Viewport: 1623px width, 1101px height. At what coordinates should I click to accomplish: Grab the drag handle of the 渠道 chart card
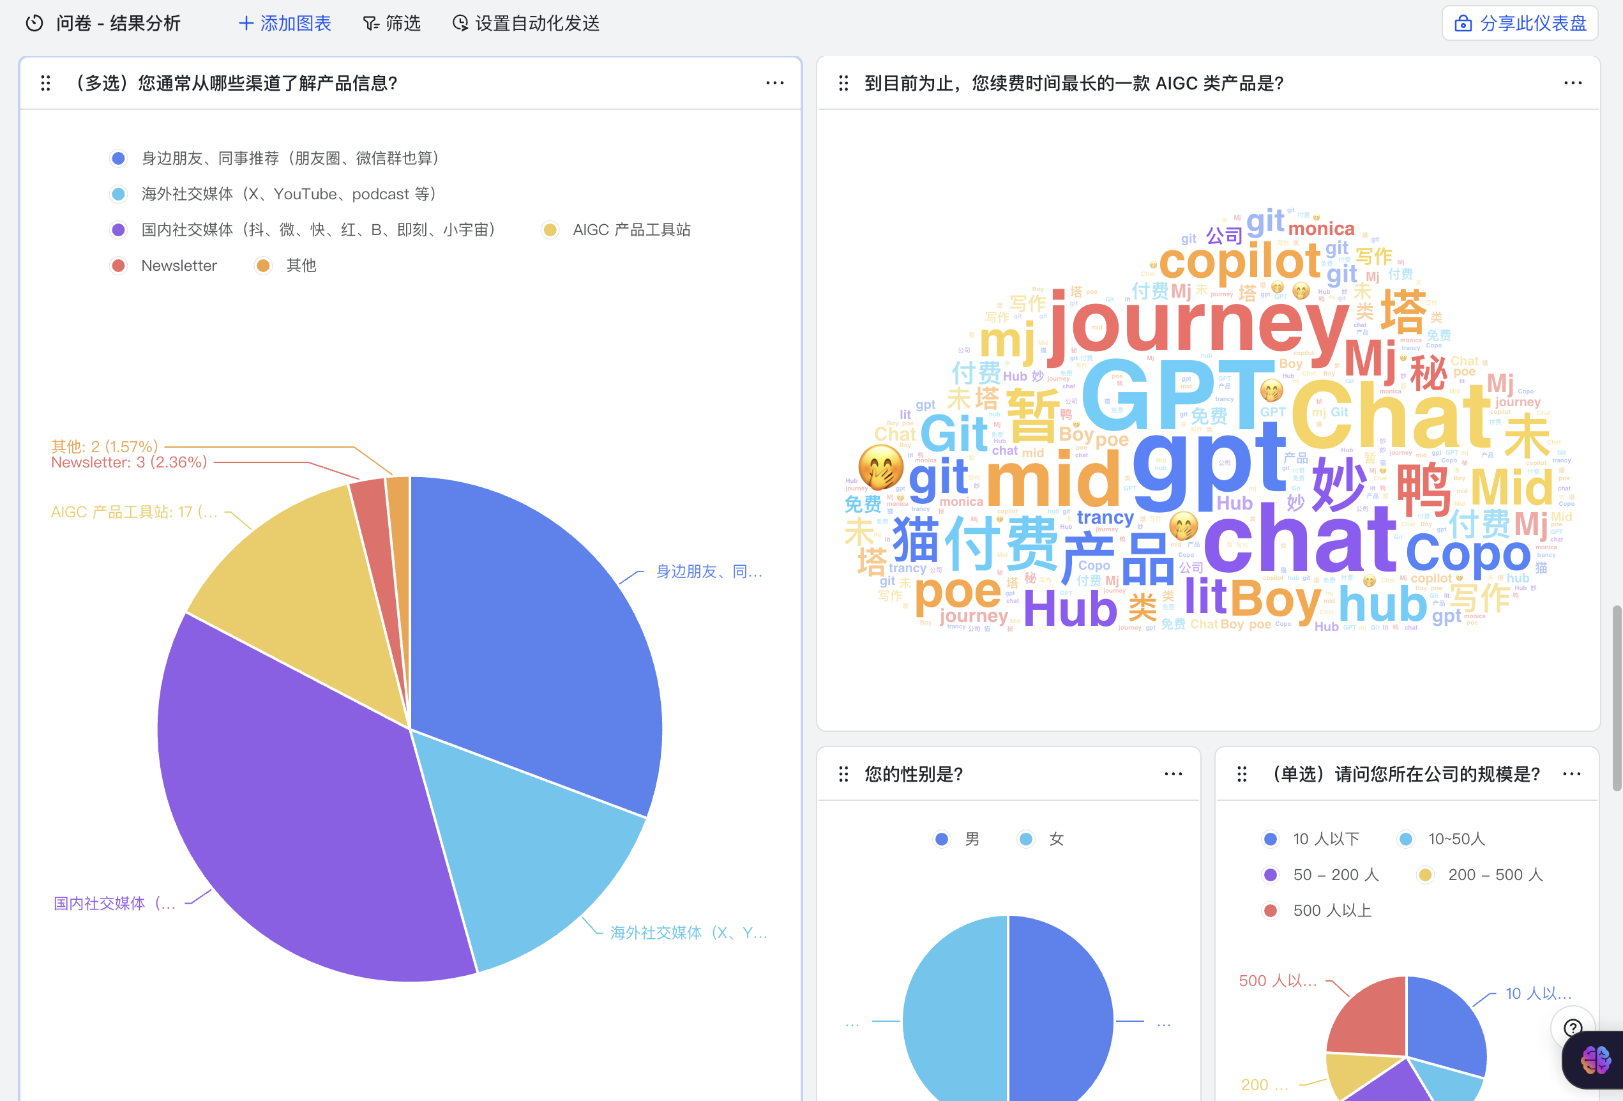pyautogui.click(x=45, y=83)
